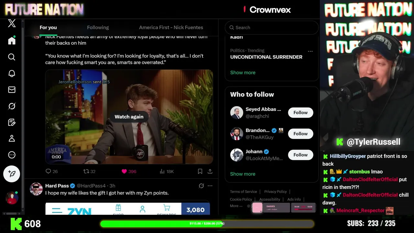Image resolution: width=414 pixels, height=233 pixels.
Task: Follow Seyed Abbas @araghchi
Action: tap(300, 113)
